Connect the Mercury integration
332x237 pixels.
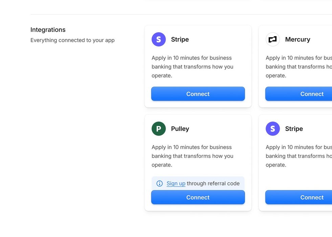tap(298, 94)
